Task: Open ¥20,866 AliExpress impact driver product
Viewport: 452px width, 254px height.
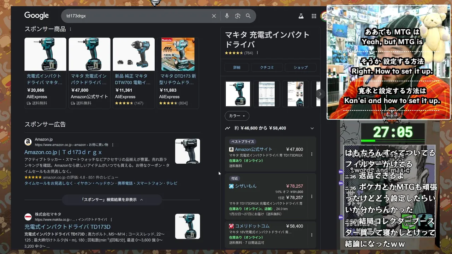Action: click(45, 72)
